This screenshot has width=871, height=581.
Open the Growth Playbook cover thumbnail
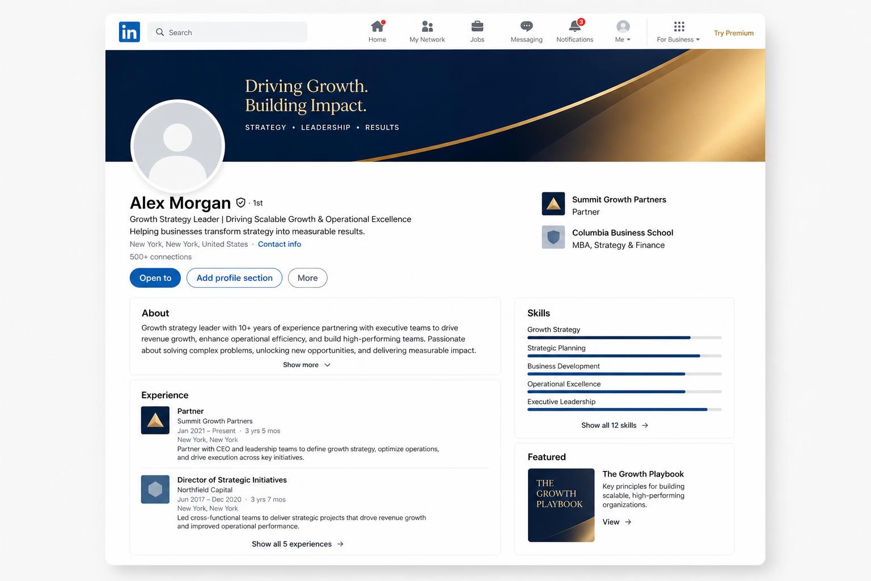coord(561,505)
